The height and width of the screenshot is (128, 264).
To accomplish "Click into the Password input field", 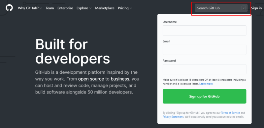I will coord(204,69).
